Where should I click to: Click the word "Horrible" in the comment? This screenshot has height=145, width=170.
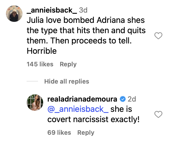(42, 51)
